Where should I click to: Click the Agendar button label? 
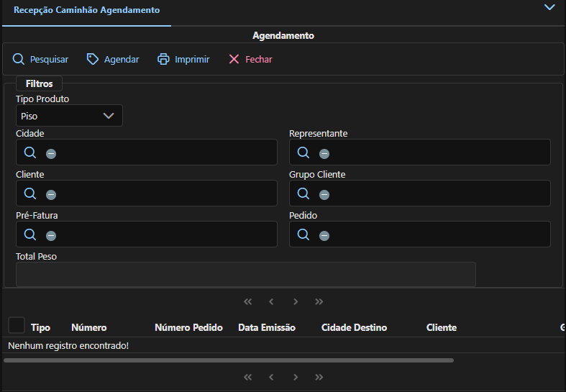(122, 59)
